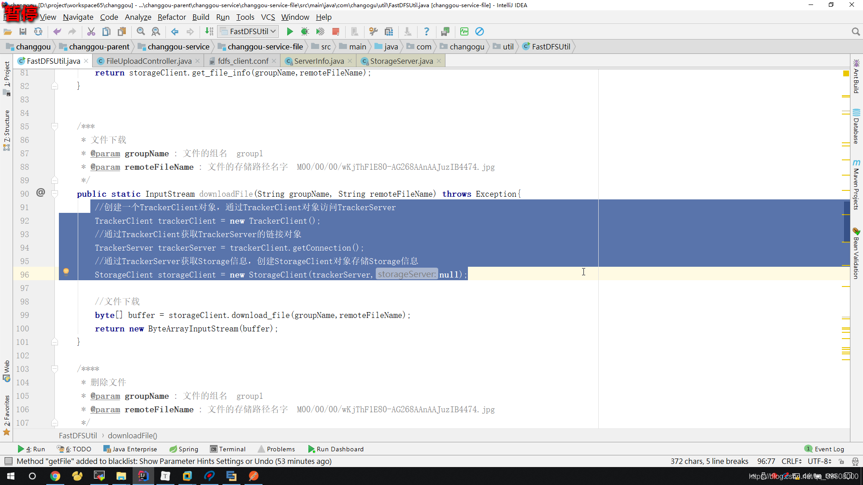Viewport: 863px width, 485px height.
Task: Open the Java Enterprise tool window
Action: 130,449
